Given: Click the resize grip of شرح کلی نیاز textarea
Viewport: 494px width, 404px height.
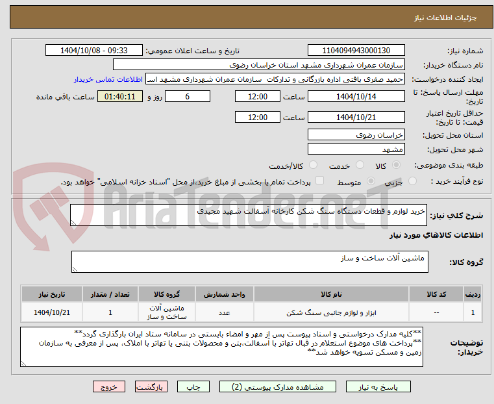Looking at the screenshot, I should 73,223.
